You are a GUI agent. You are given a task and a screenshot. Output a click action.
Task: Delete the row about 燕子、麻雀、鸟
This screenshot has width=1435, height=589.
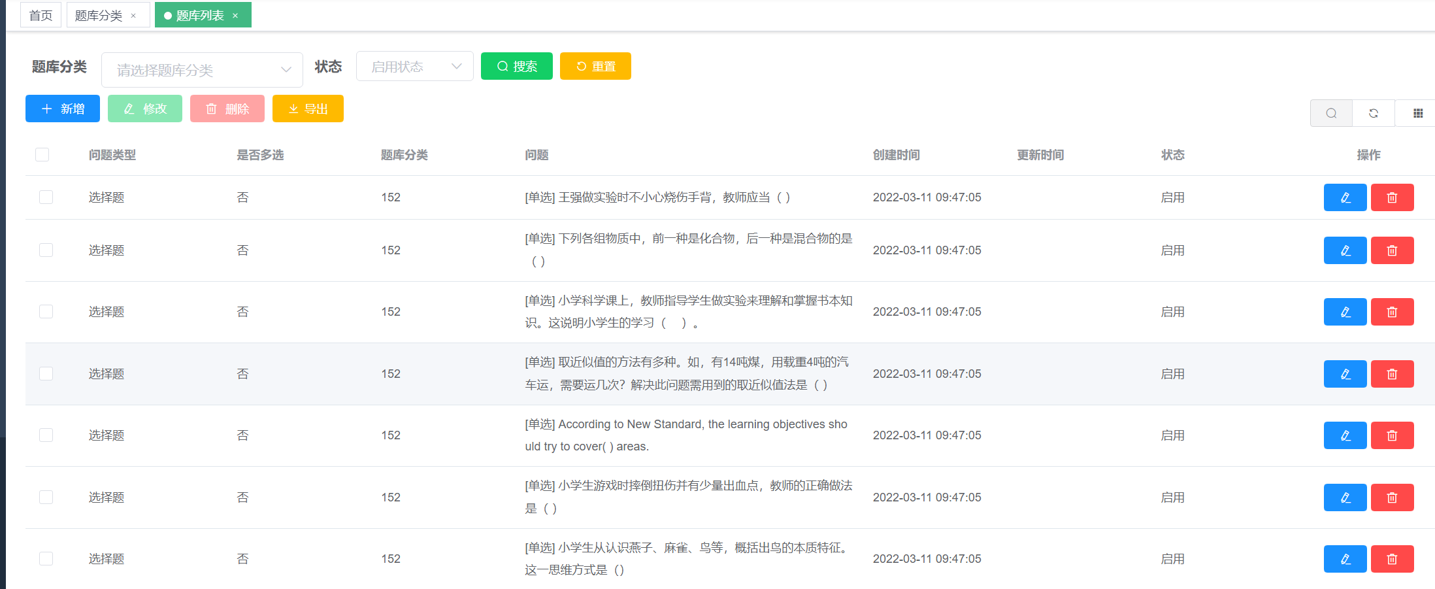(x=1392, y=559)
